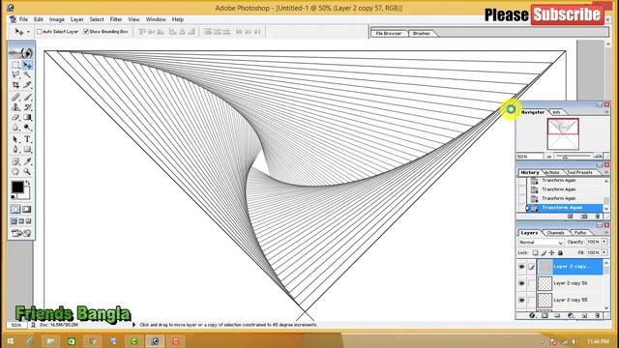619x348 pixels.
Task: Click create new layer icon in Layers panel
Action: (x=584, y=316)
